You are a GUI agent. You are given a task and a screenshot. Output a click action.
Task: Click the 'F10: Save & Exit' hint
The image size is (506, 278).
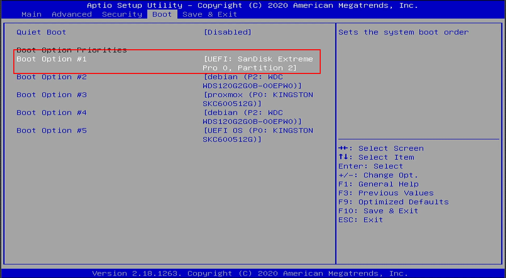tap(378, 211)
